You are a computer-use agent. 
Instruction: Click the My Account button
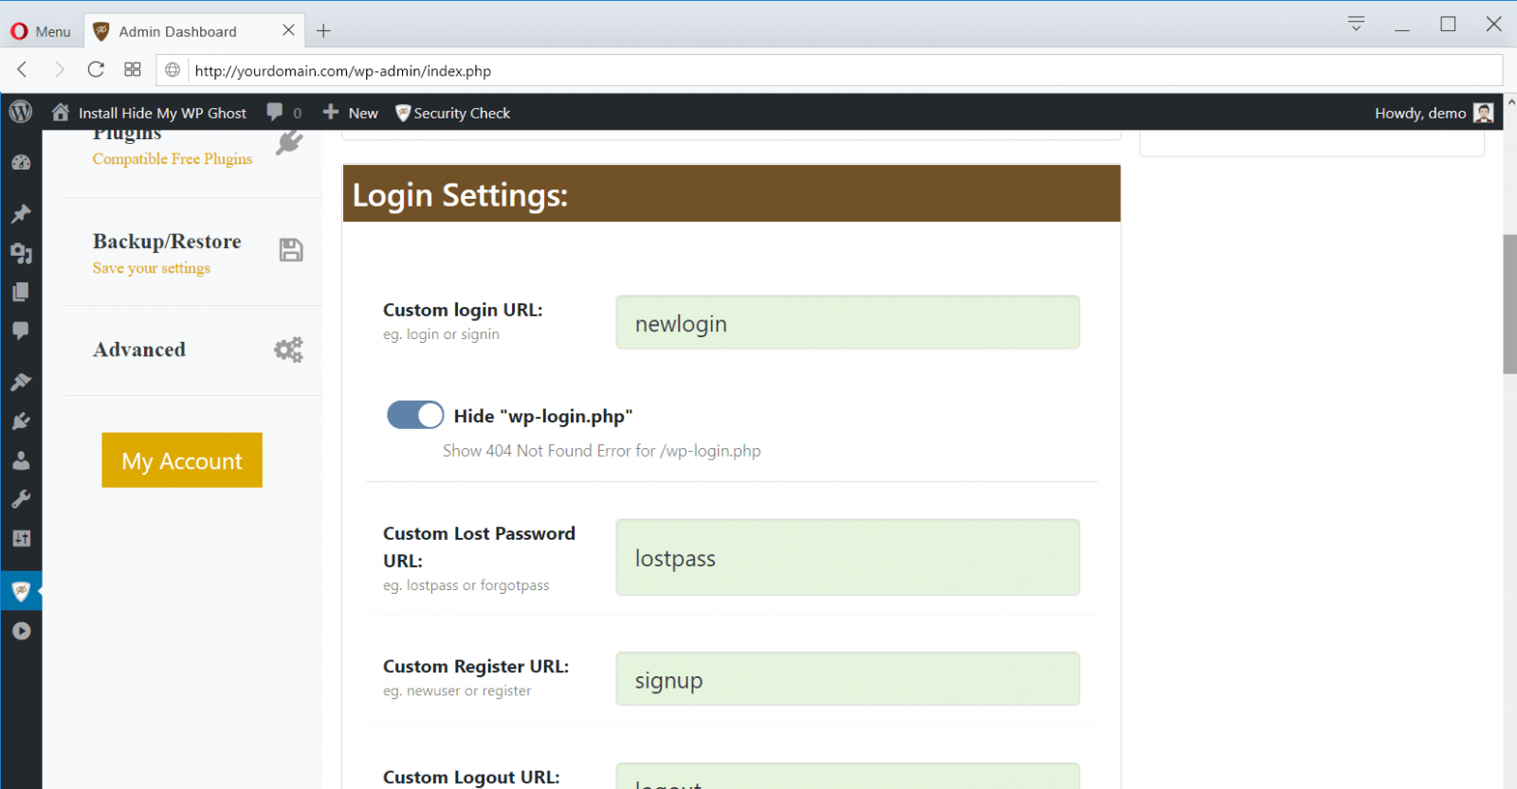point(182,460)
